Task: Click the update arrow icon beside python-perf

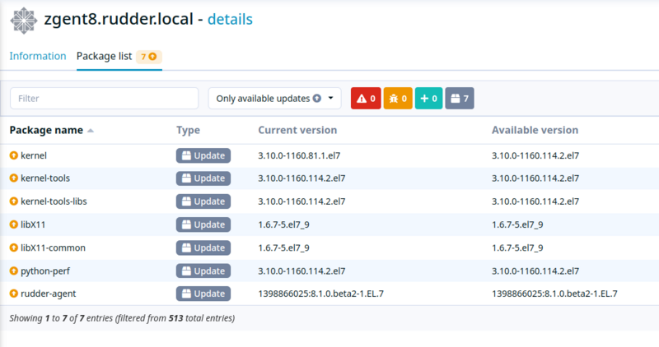Action: click(x=14, y=271)
